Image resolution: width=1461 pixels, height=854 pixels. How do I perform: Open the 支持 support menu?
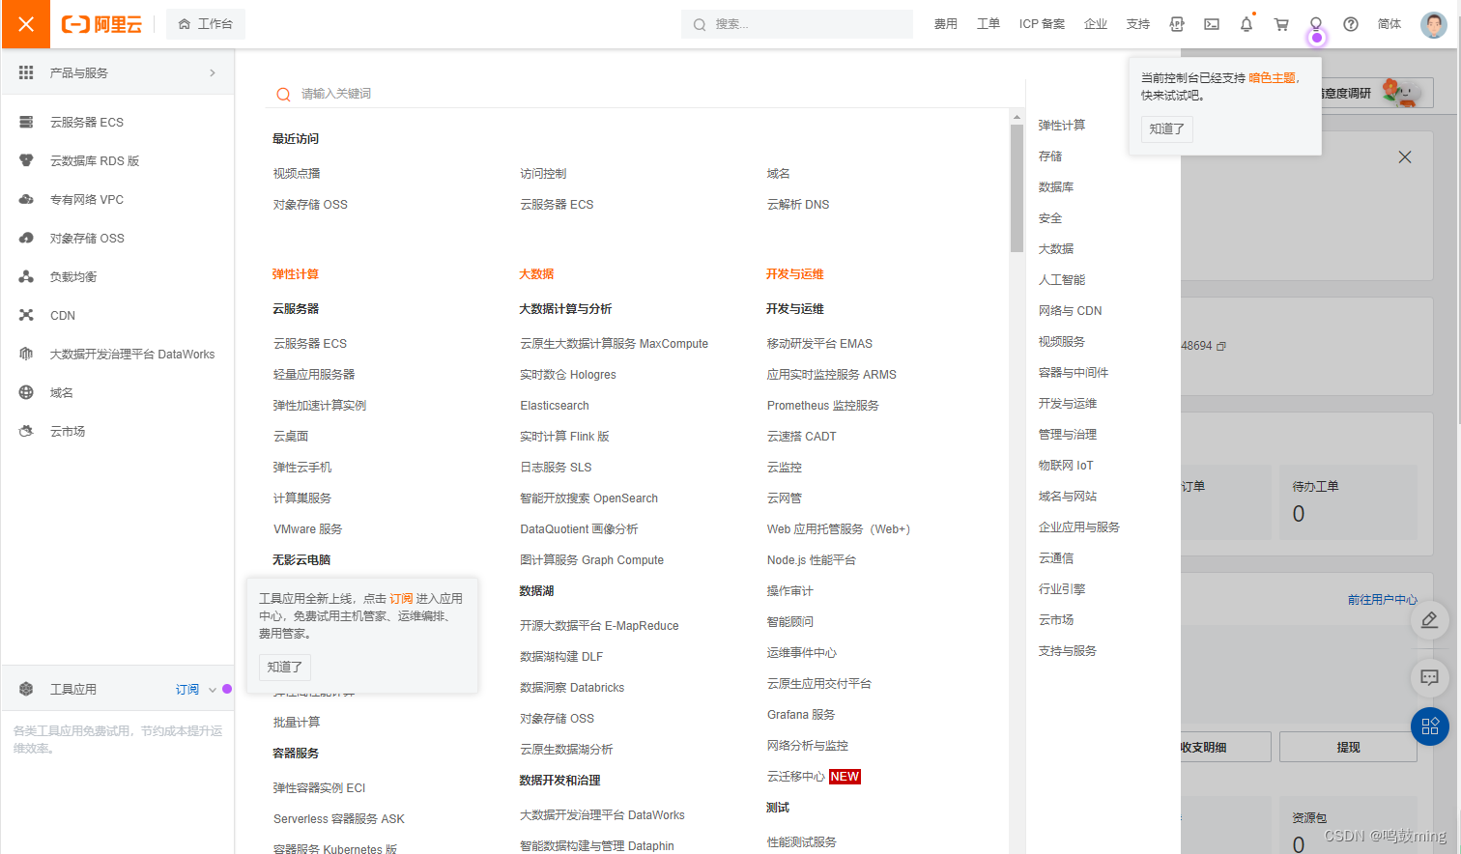tap(1138, 24)
